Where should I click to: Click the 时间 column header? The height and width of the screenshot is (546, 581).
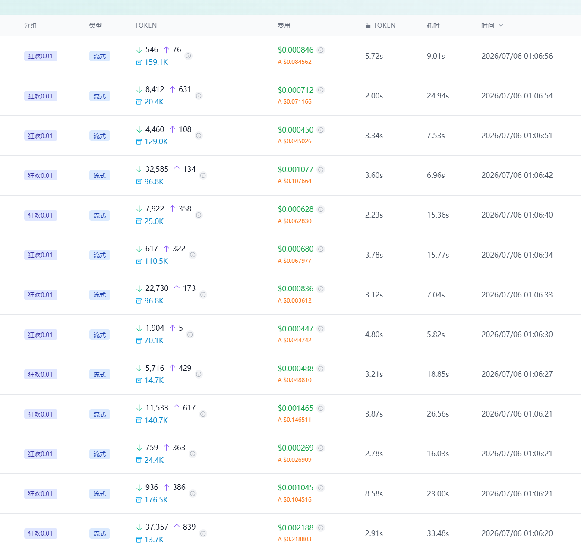pyautogui.click(x=488, y=25)
